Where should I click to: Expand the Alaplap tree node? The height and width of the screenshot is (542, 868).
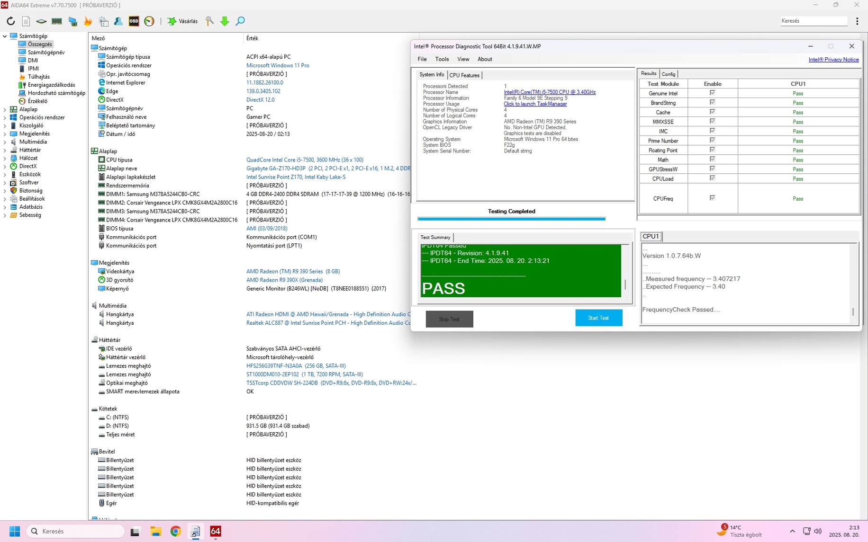click(x=5, y=109)
